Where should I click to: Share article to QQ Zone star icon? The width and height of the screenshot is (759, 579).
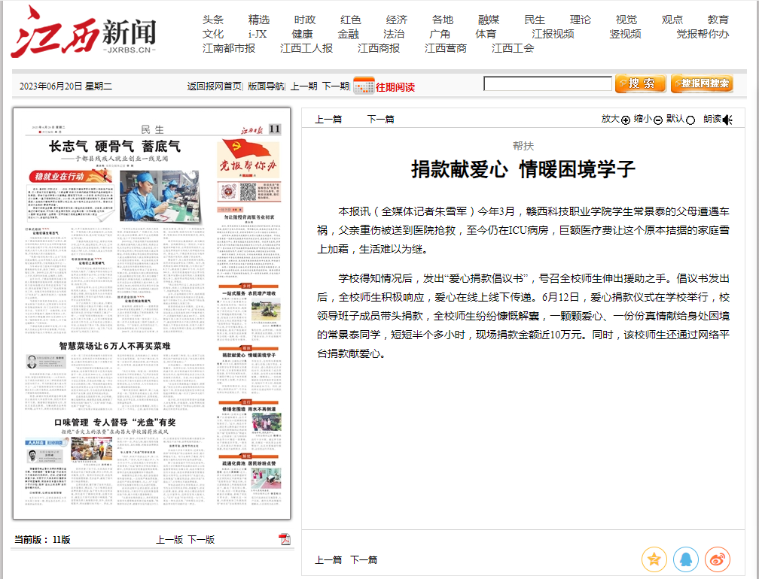click(x=654, y=559)
